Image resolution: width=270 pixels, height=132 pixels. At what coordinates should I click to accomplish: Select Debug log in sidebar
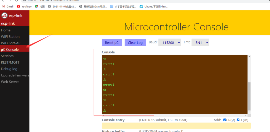tap(9, 69)
